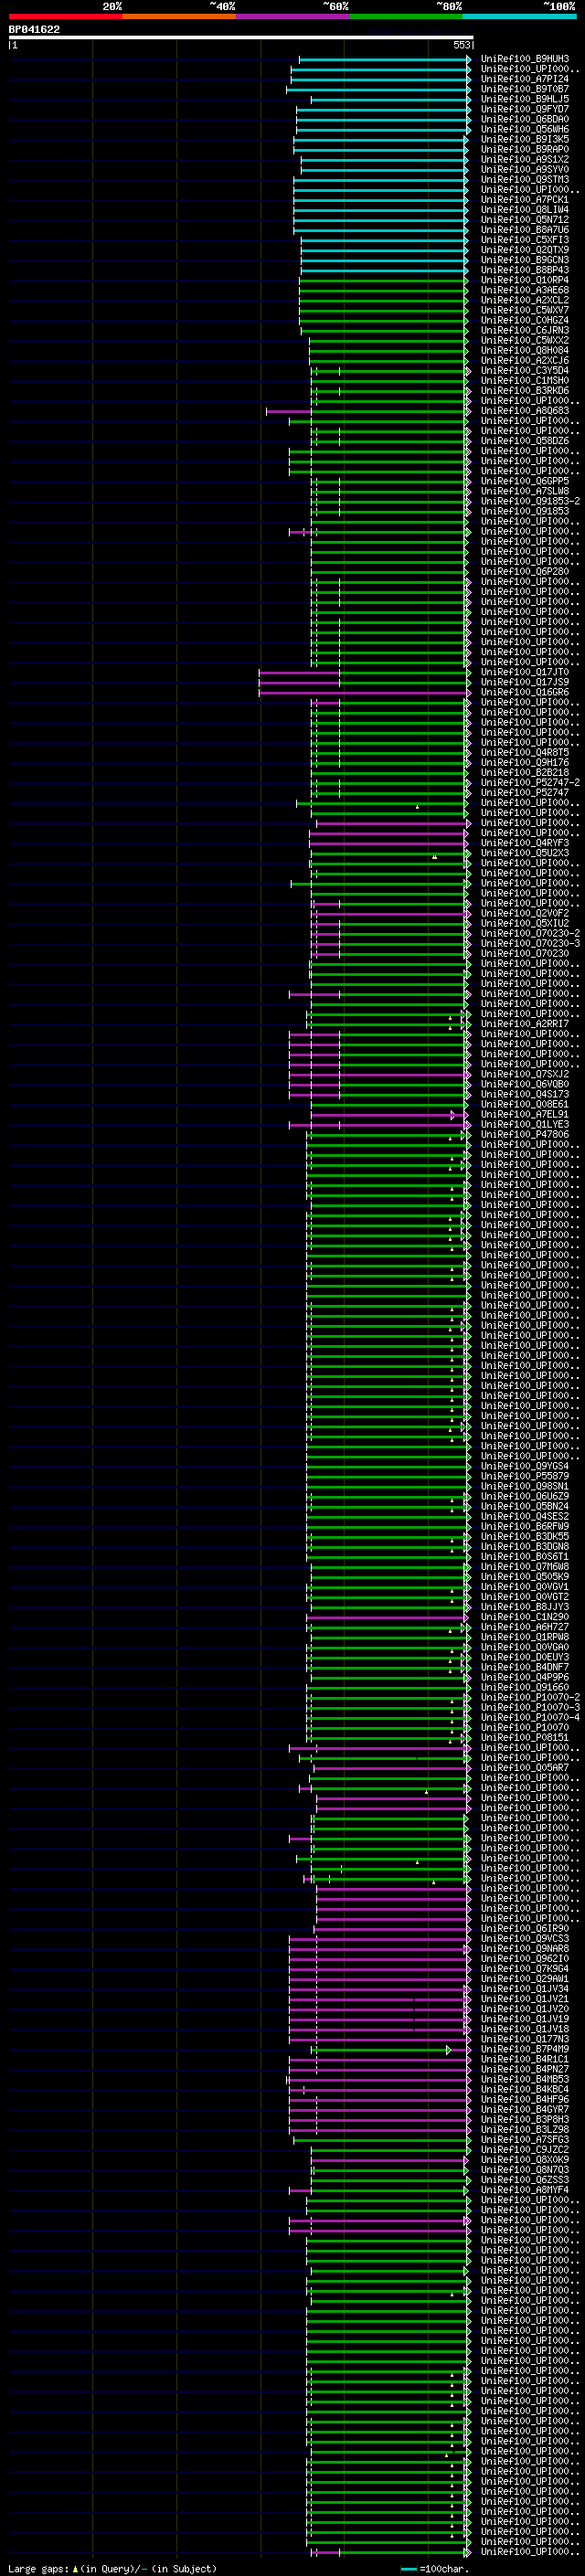Select the UniRef100_P47806 label

coord(525,1135)
